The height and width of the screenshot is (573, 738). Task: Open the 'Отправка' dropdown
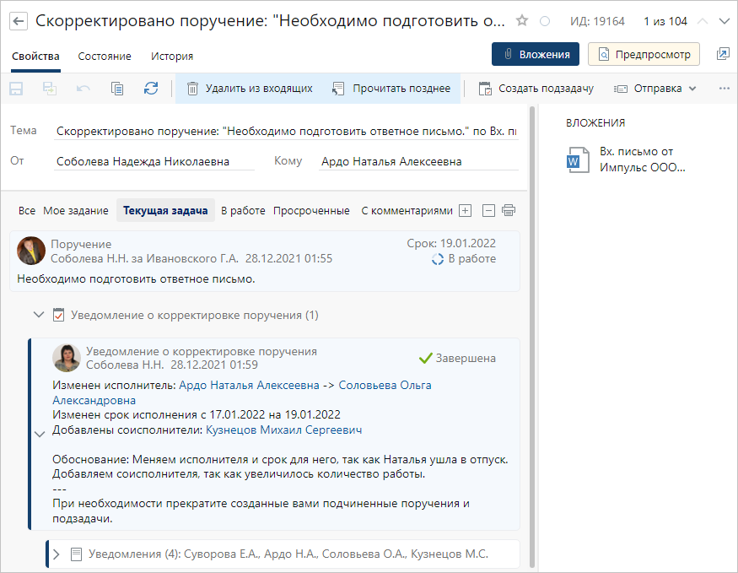(x=657, y=88)
